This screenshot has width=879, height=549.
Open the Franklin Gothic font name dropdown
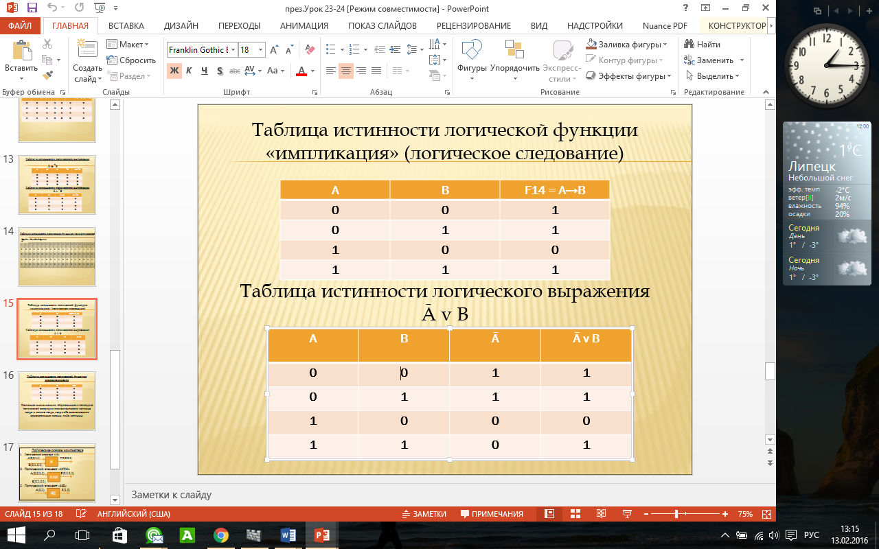pyautogui.click(x=233, y=50)
